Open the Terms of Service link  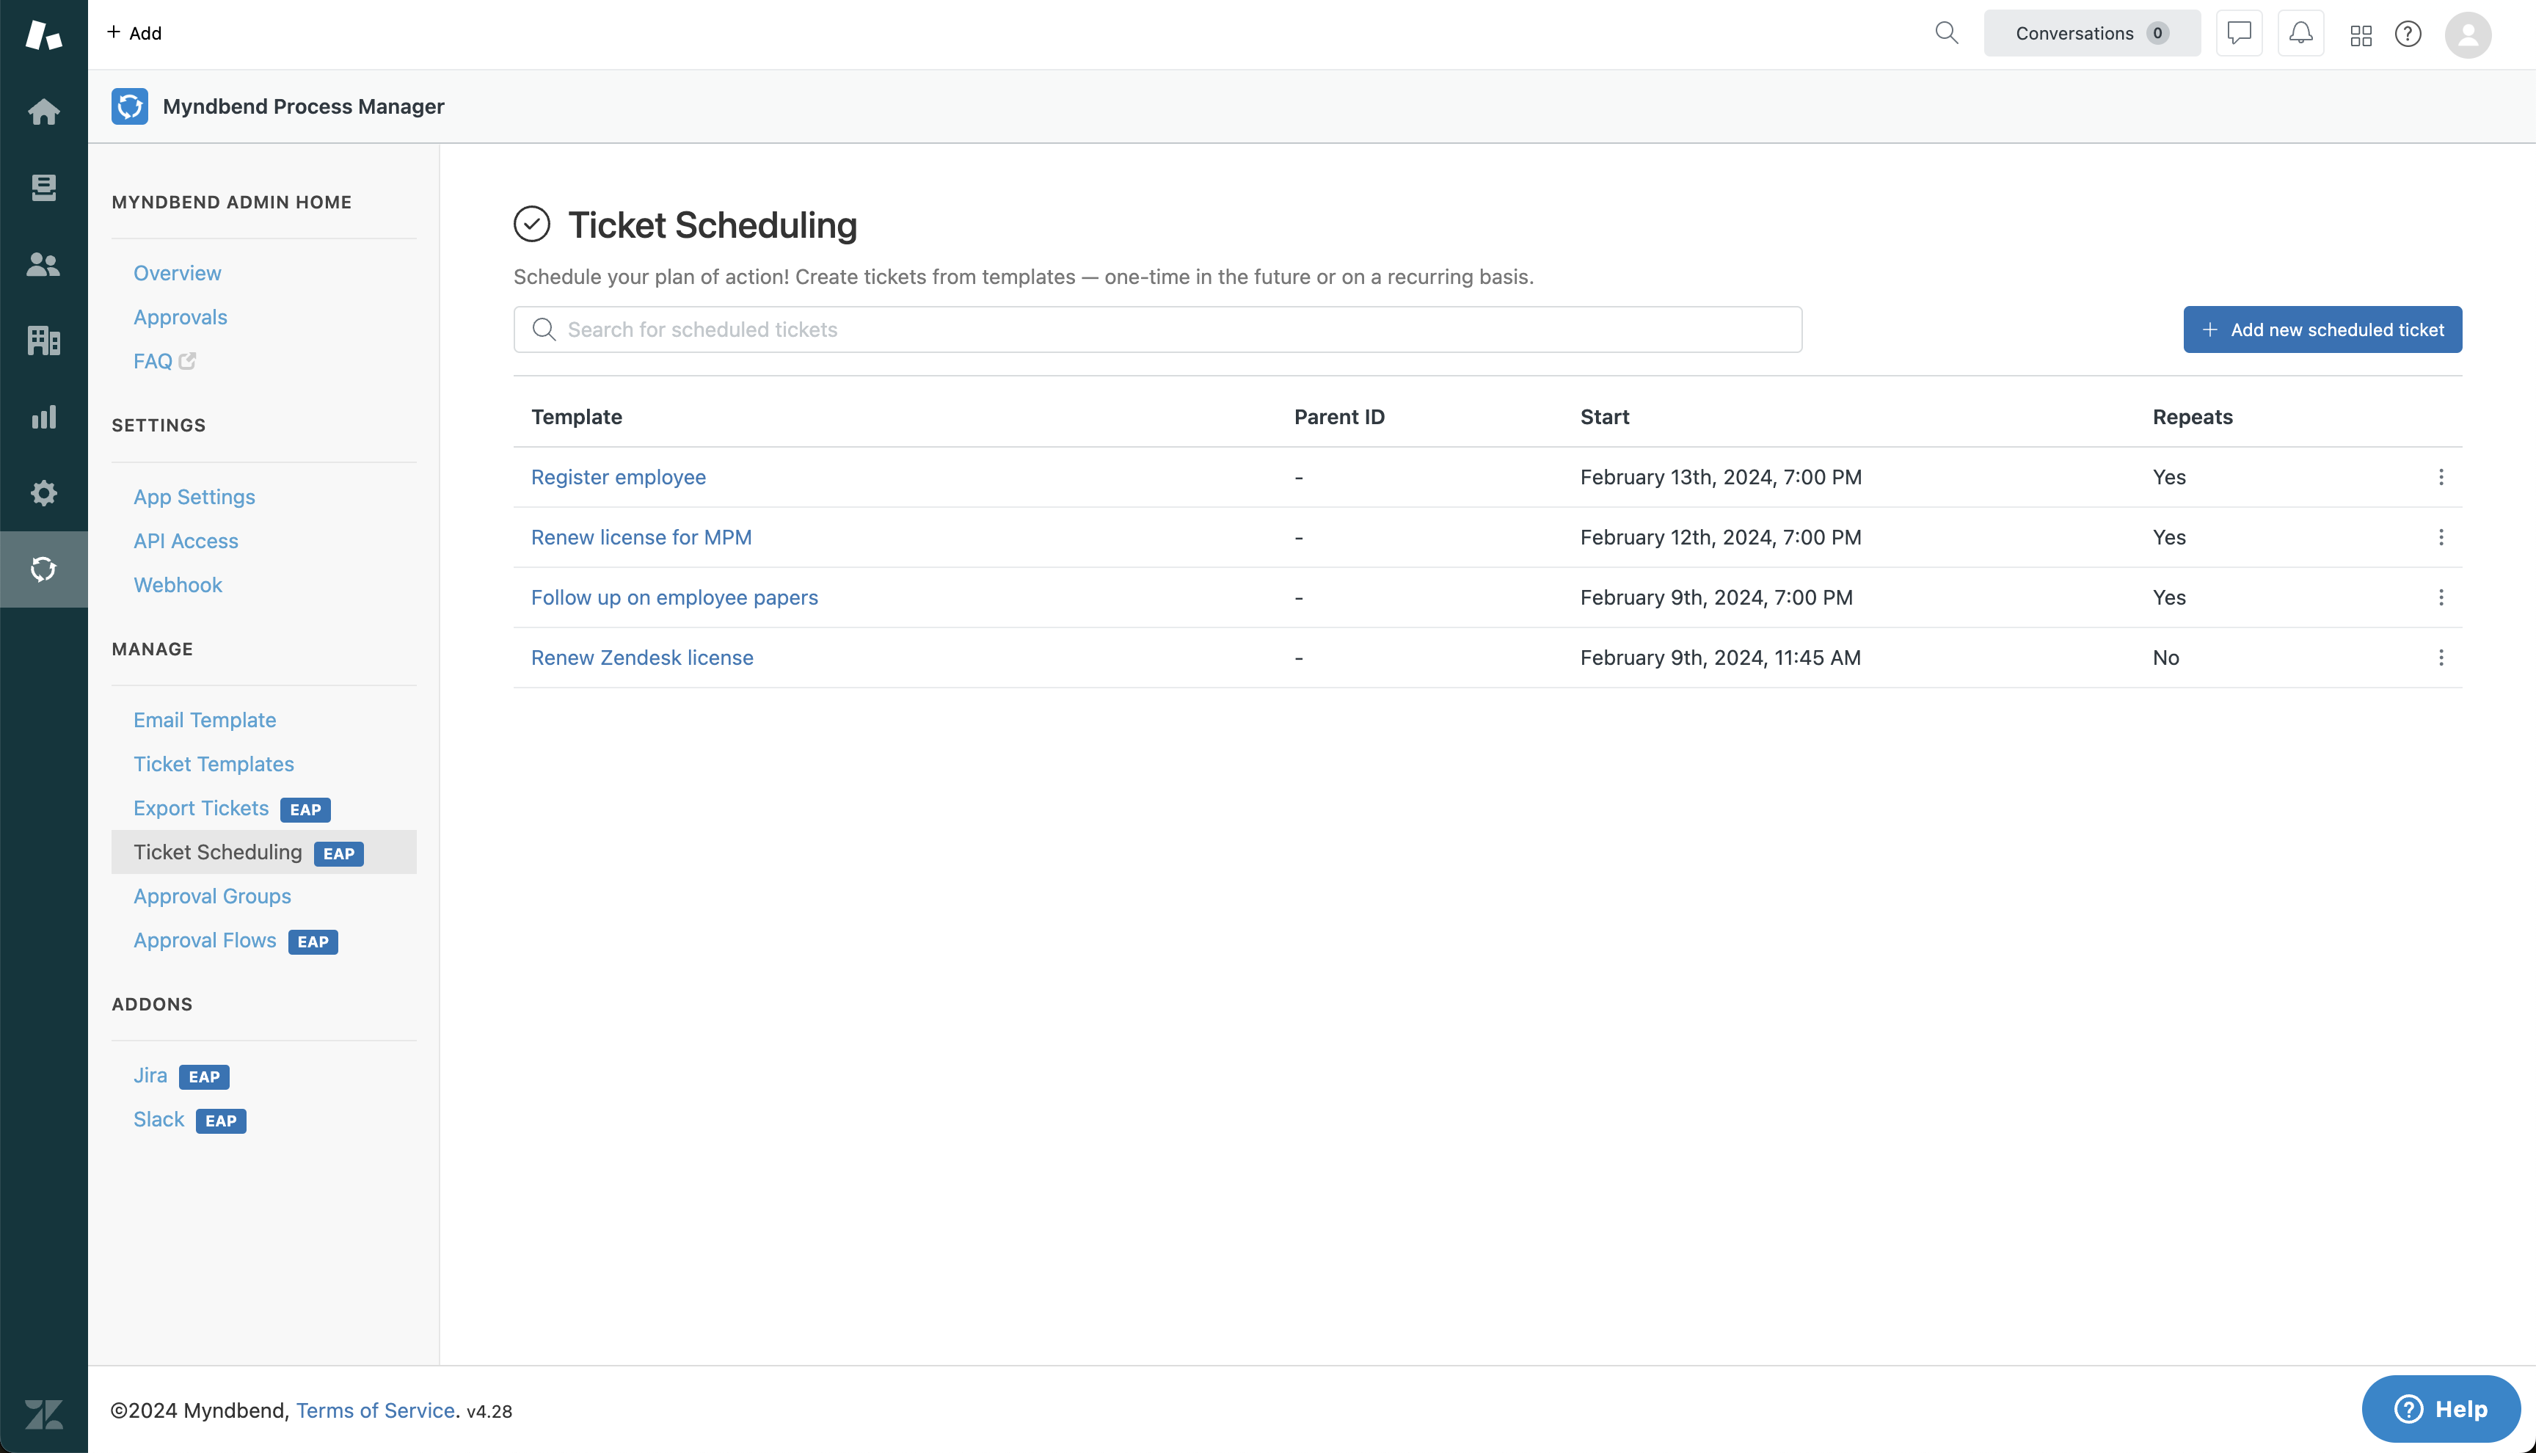(x=375, y=1410)
